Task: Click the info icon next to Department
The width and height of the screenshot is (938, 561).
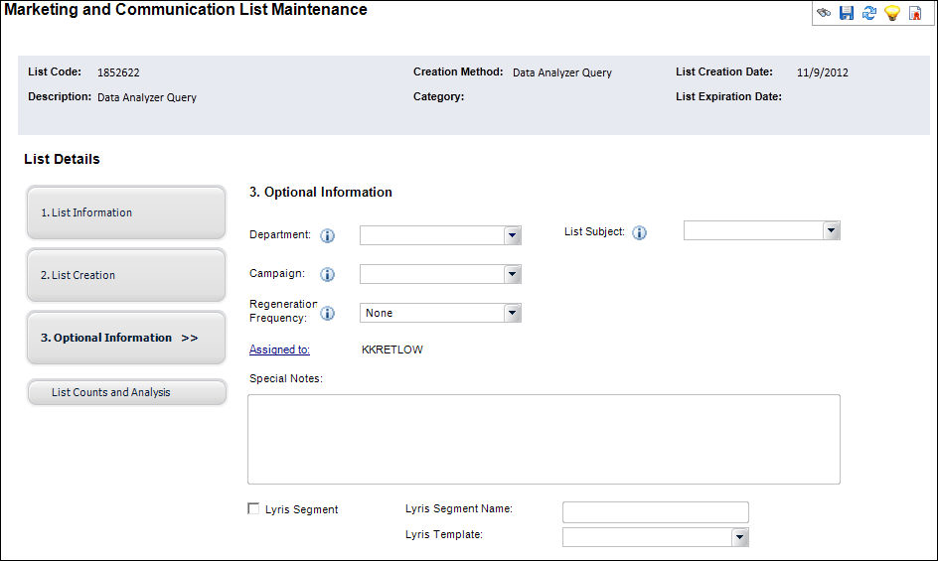Action: pyautogui.click(x=328, y=235)
